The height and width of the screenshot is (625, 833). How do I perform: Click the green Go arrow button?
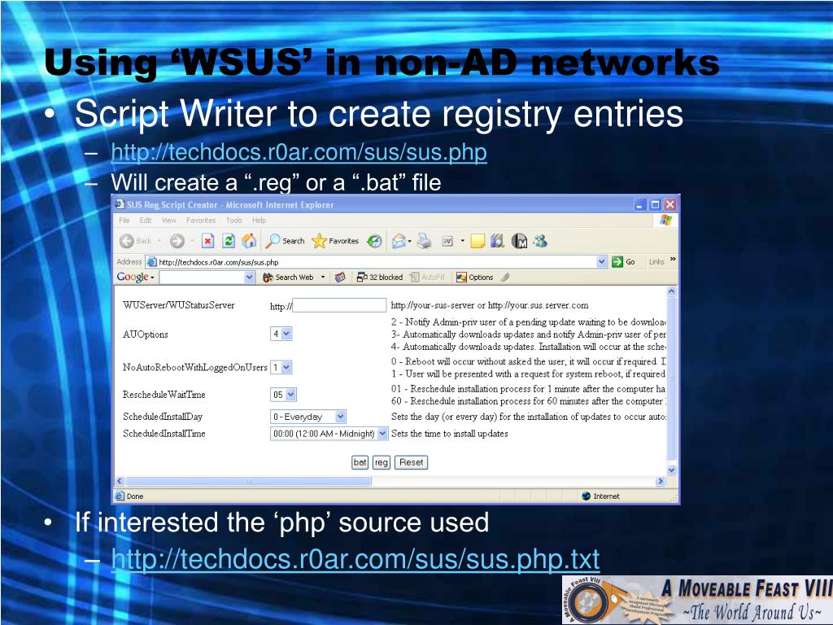click(624, 261)
